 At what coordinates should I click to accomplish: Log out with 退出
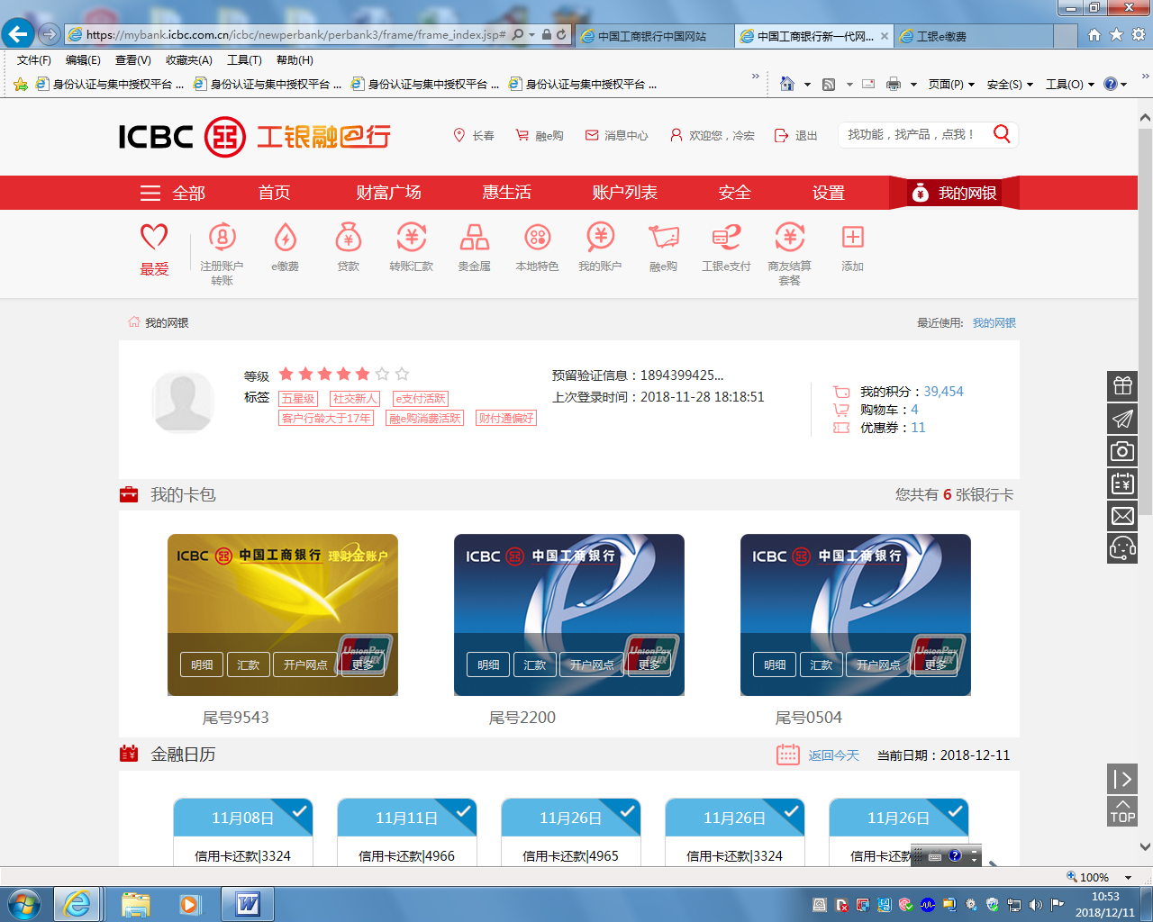tap(796, 135)
